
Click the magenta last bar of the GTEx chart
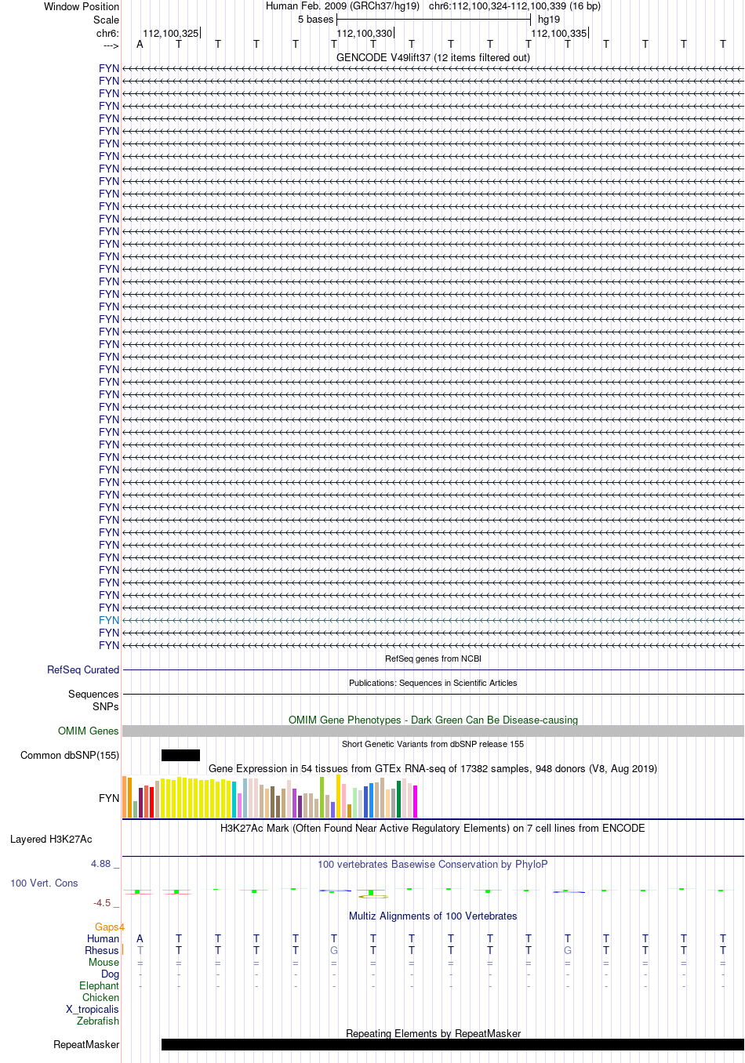(416, 801)
